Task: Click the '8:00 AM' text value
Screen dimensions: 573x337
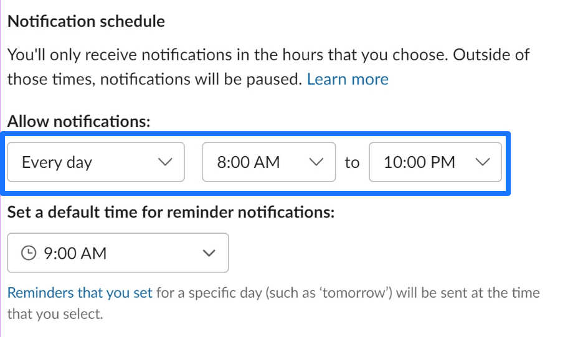Action: pos(248,163)
